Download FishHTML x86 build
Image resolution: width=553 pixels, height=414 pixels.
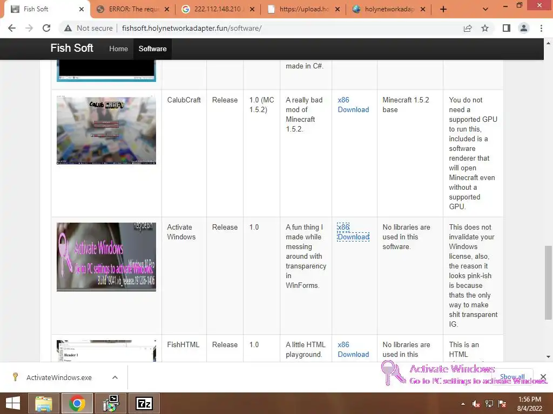(353, 349)
